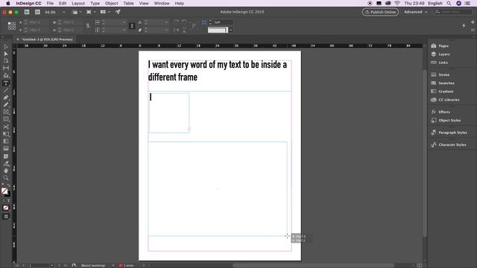The image size is (477, 268).
Task: Select the Rectangle Frame tool
Action: pyautogui.click(x=6, y=112)
